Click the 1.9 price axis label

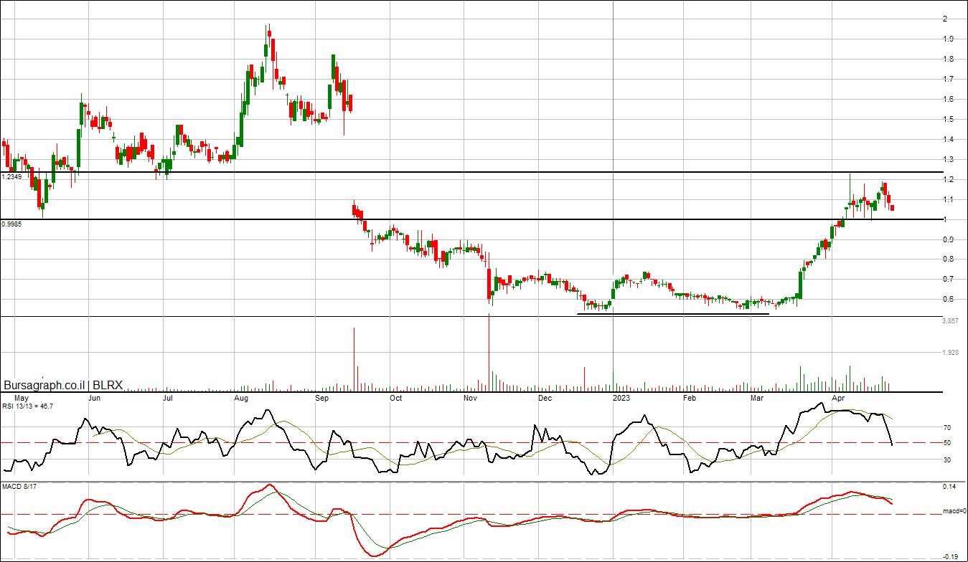[x=948, y=39]
